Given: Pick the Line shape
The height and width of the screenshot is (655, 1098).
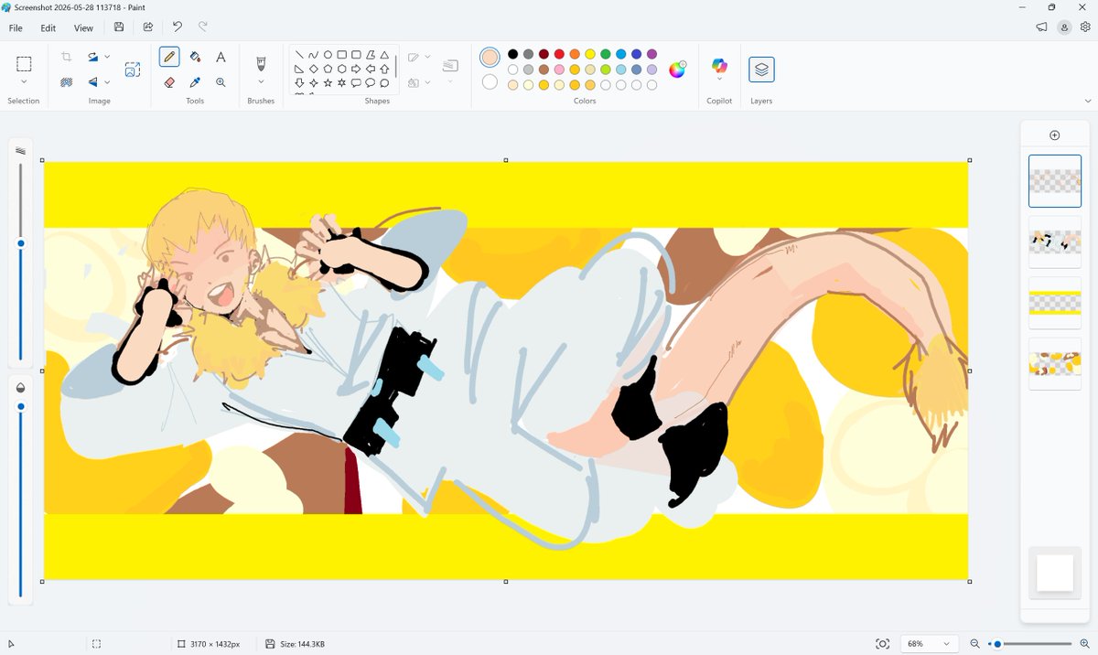Looking at the screenshot, I should point(299,55).
